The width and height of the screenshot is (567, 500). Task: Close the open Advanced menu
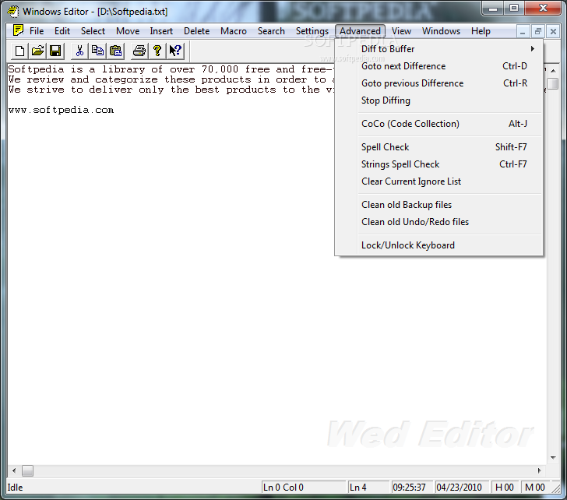tap(360, 31)
